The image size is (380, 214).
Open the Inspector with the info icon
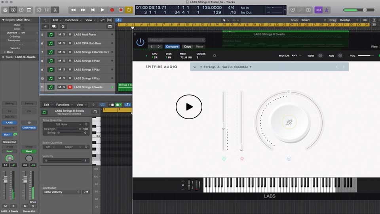(13, 10)
